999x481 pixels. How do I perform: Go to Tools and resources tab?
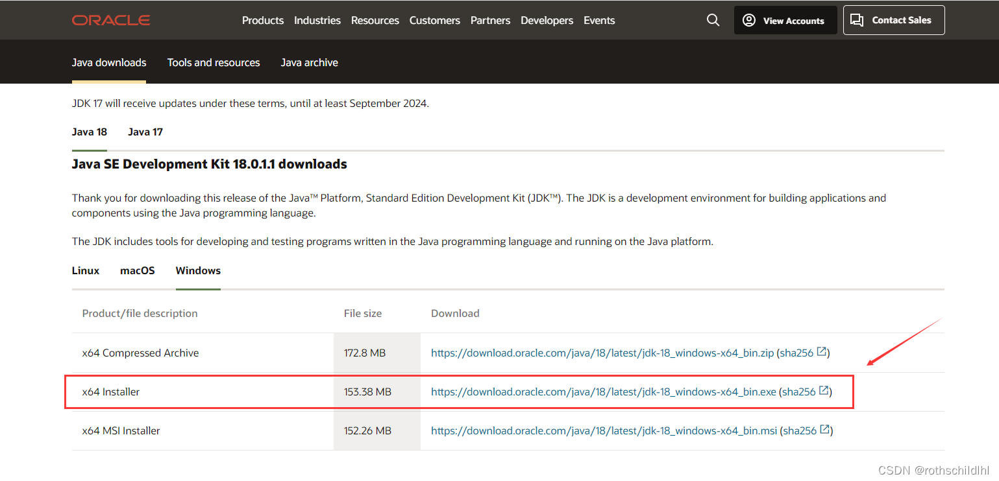[x=214, y=62]
